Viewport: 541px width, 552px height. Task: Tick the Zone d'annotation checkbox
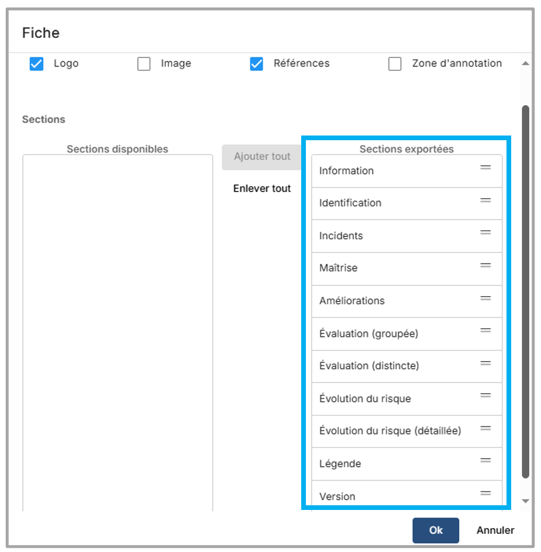coord(395,64)
